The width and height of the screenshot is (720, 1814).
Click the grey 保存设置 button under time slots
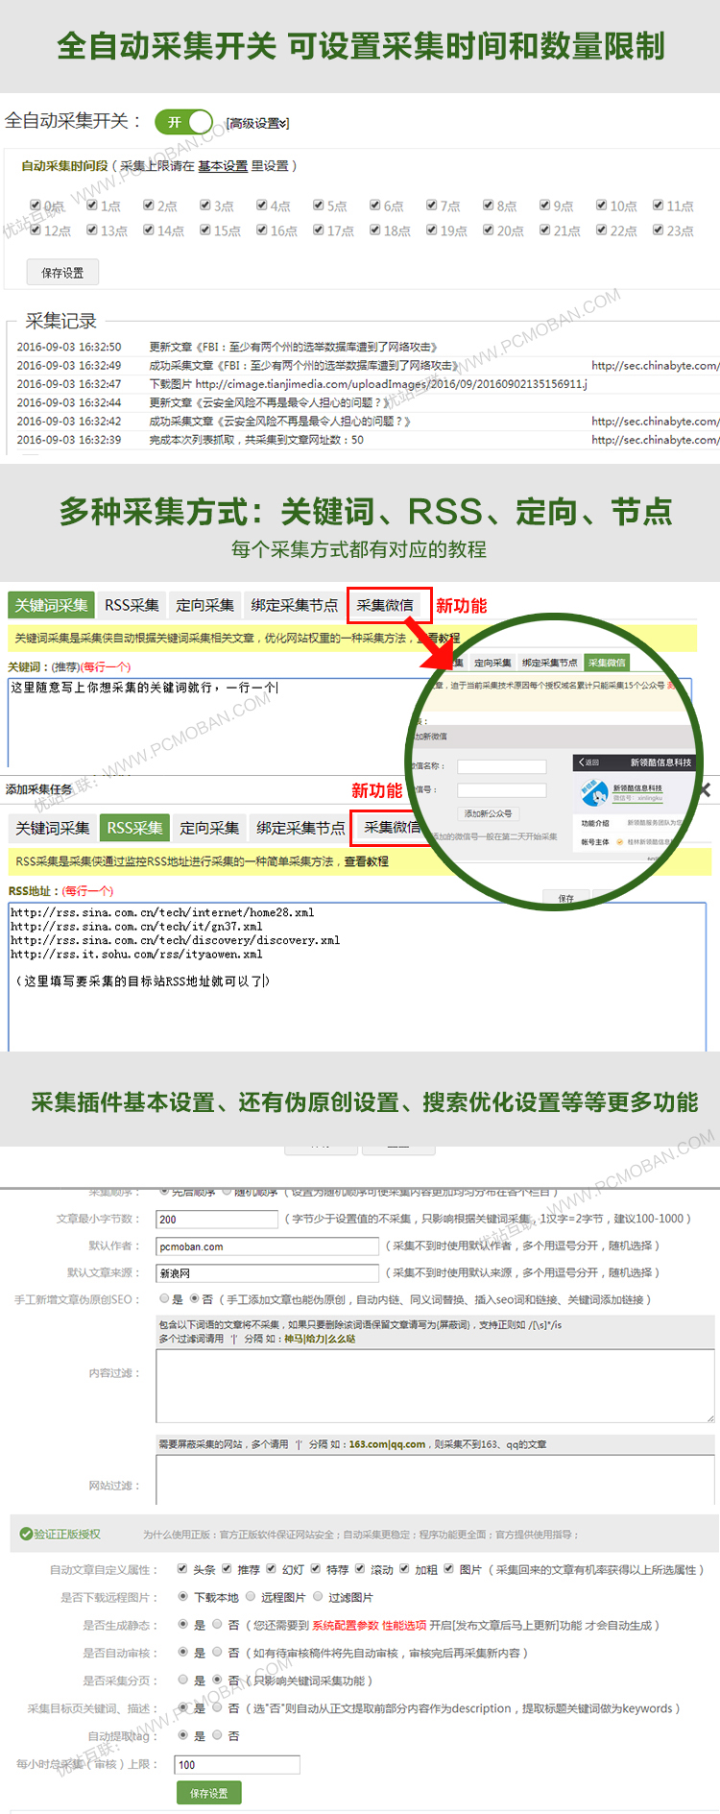pyautogui.click(x=62, y=273)
